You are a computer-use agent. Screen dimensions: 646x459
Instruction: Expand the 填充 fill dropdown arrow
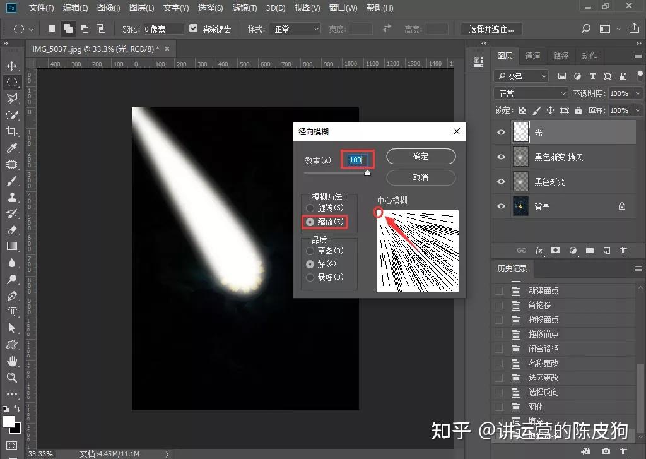(638, 110)
